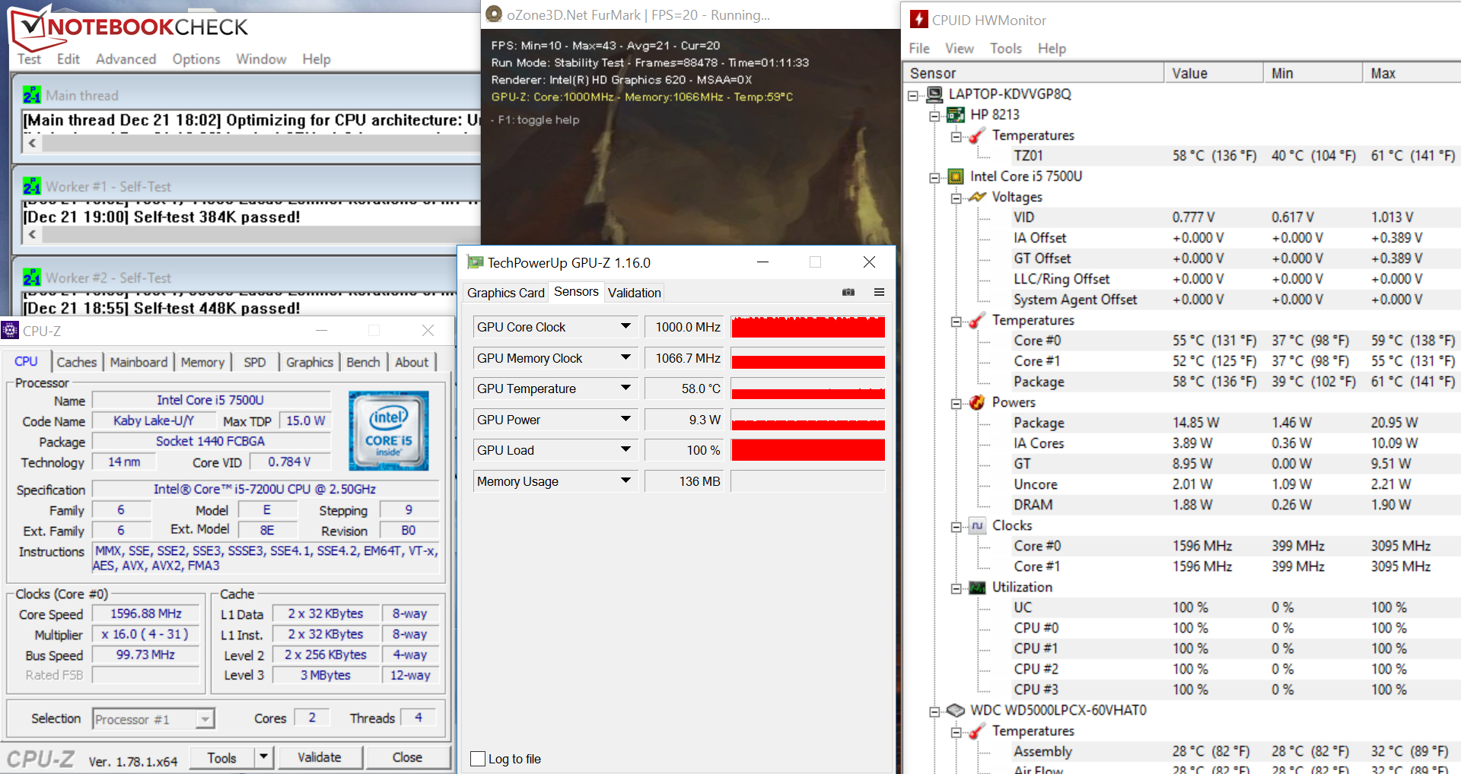The image size is (1461, 774).
Task: Enable the Log to file checkbox
Action: tap(478, 759)
